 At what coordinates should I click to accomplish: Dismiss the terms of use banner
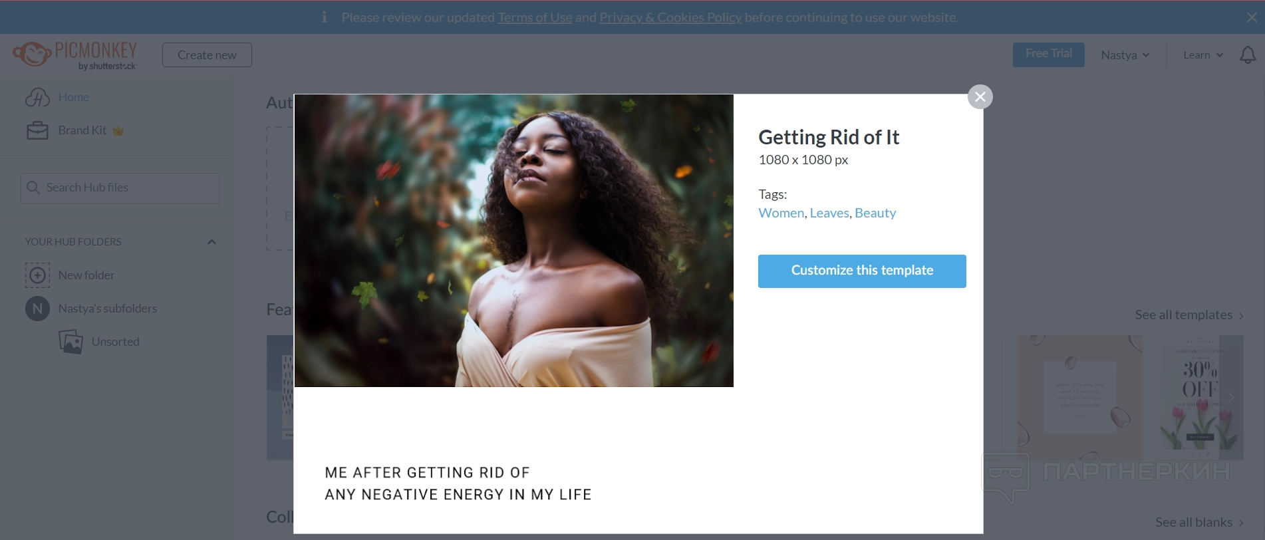pos(1251,17)
